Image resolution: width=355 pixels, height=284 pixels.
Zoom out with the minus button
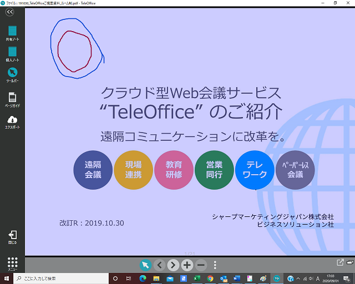tap(201, 265)
